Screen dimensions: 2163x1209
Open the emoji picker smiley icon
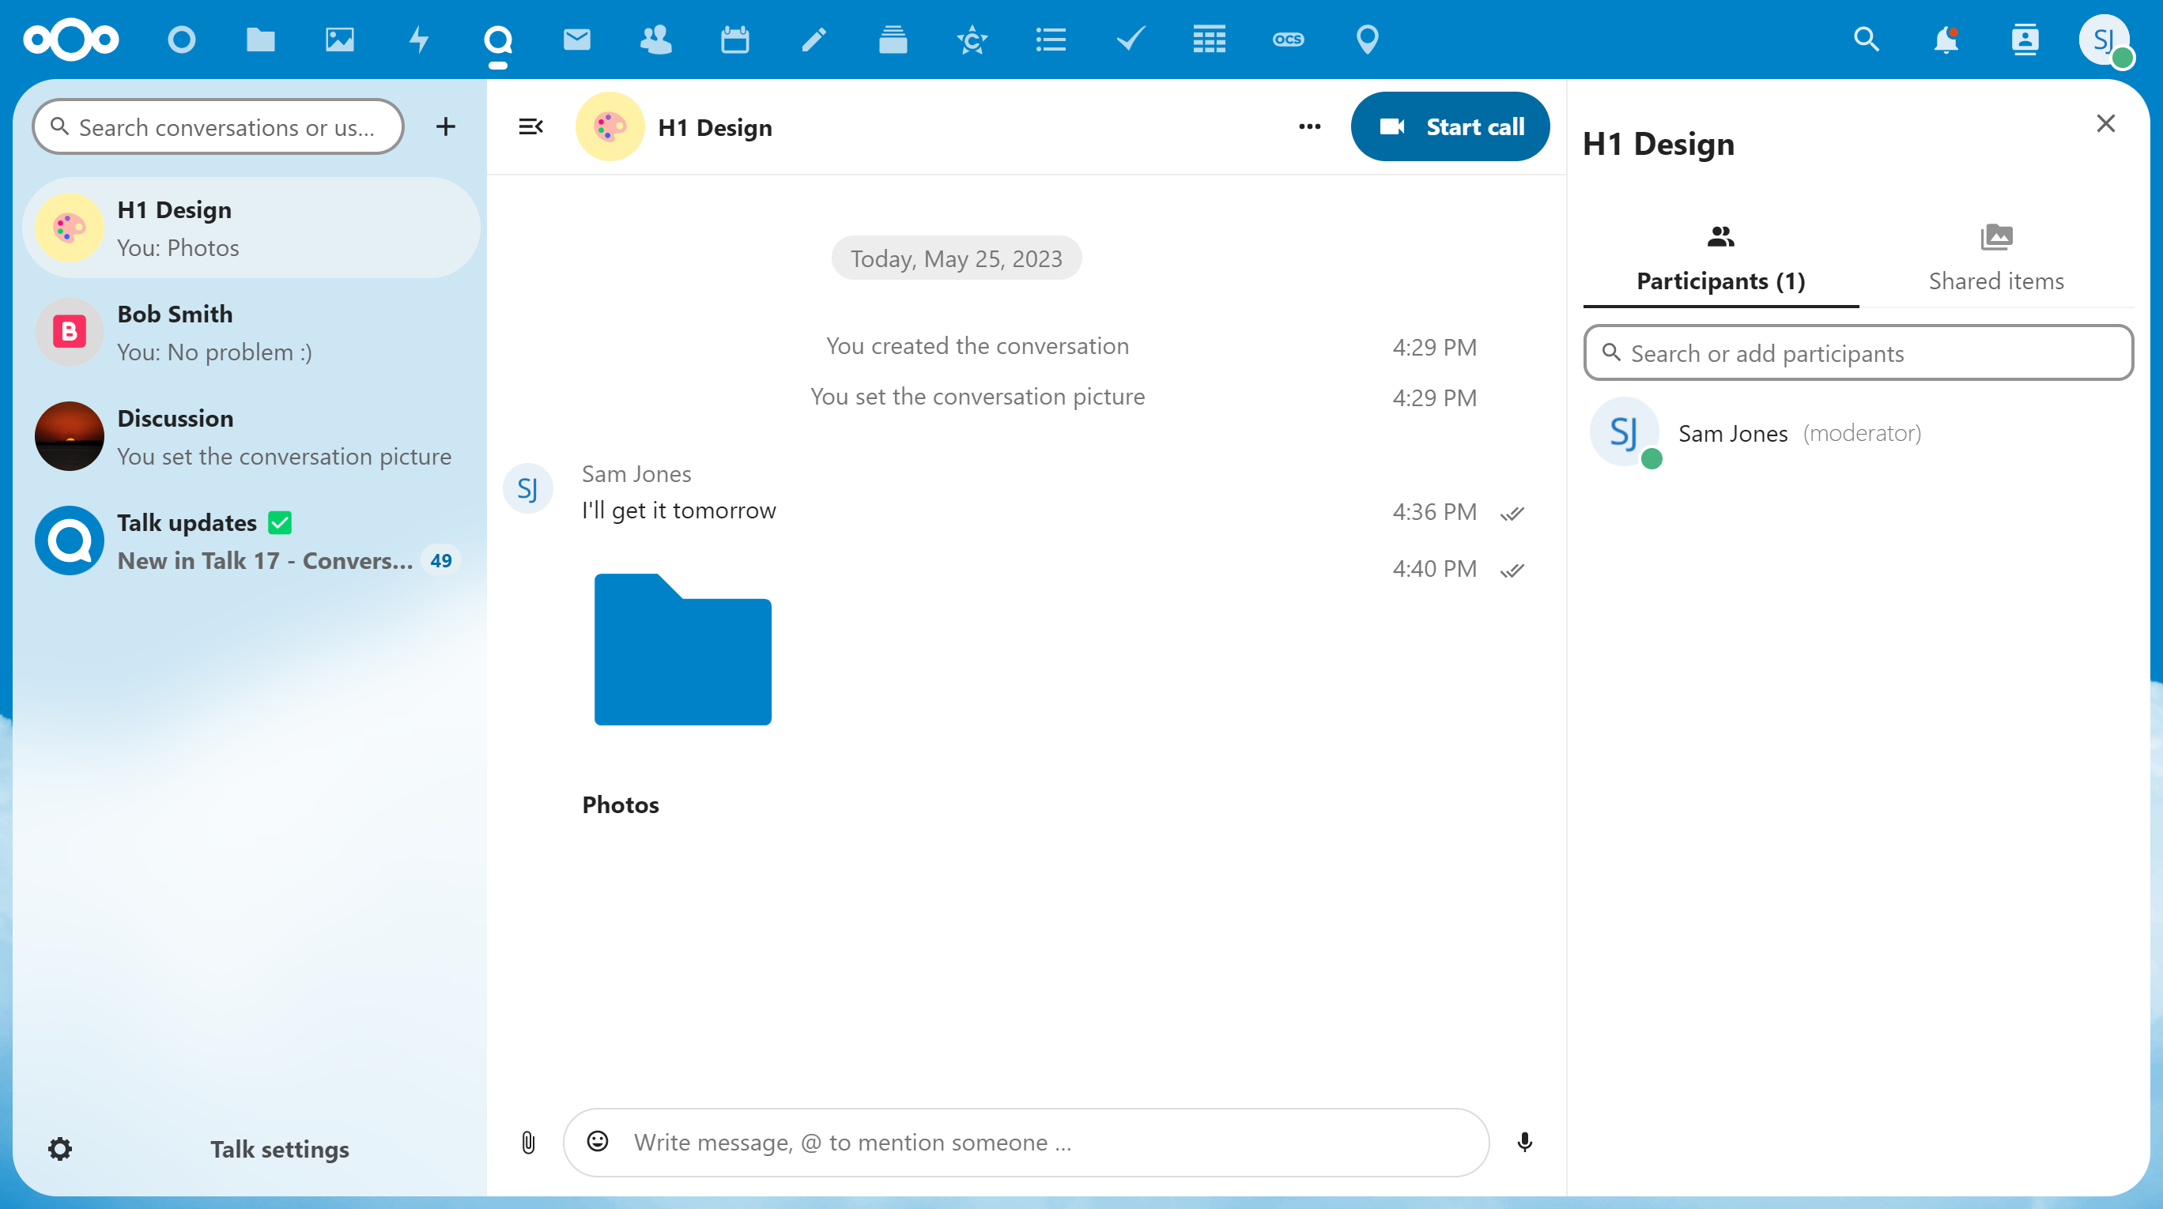tap(598, 1141)
